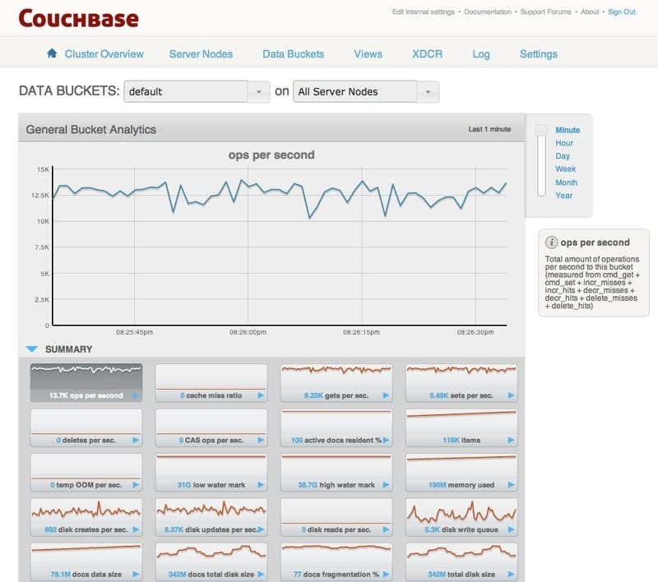The height and width of the screenshot is (582, 658).
Task: Click the arrow icon on low water mark card
Action: (x=261, y=485)
